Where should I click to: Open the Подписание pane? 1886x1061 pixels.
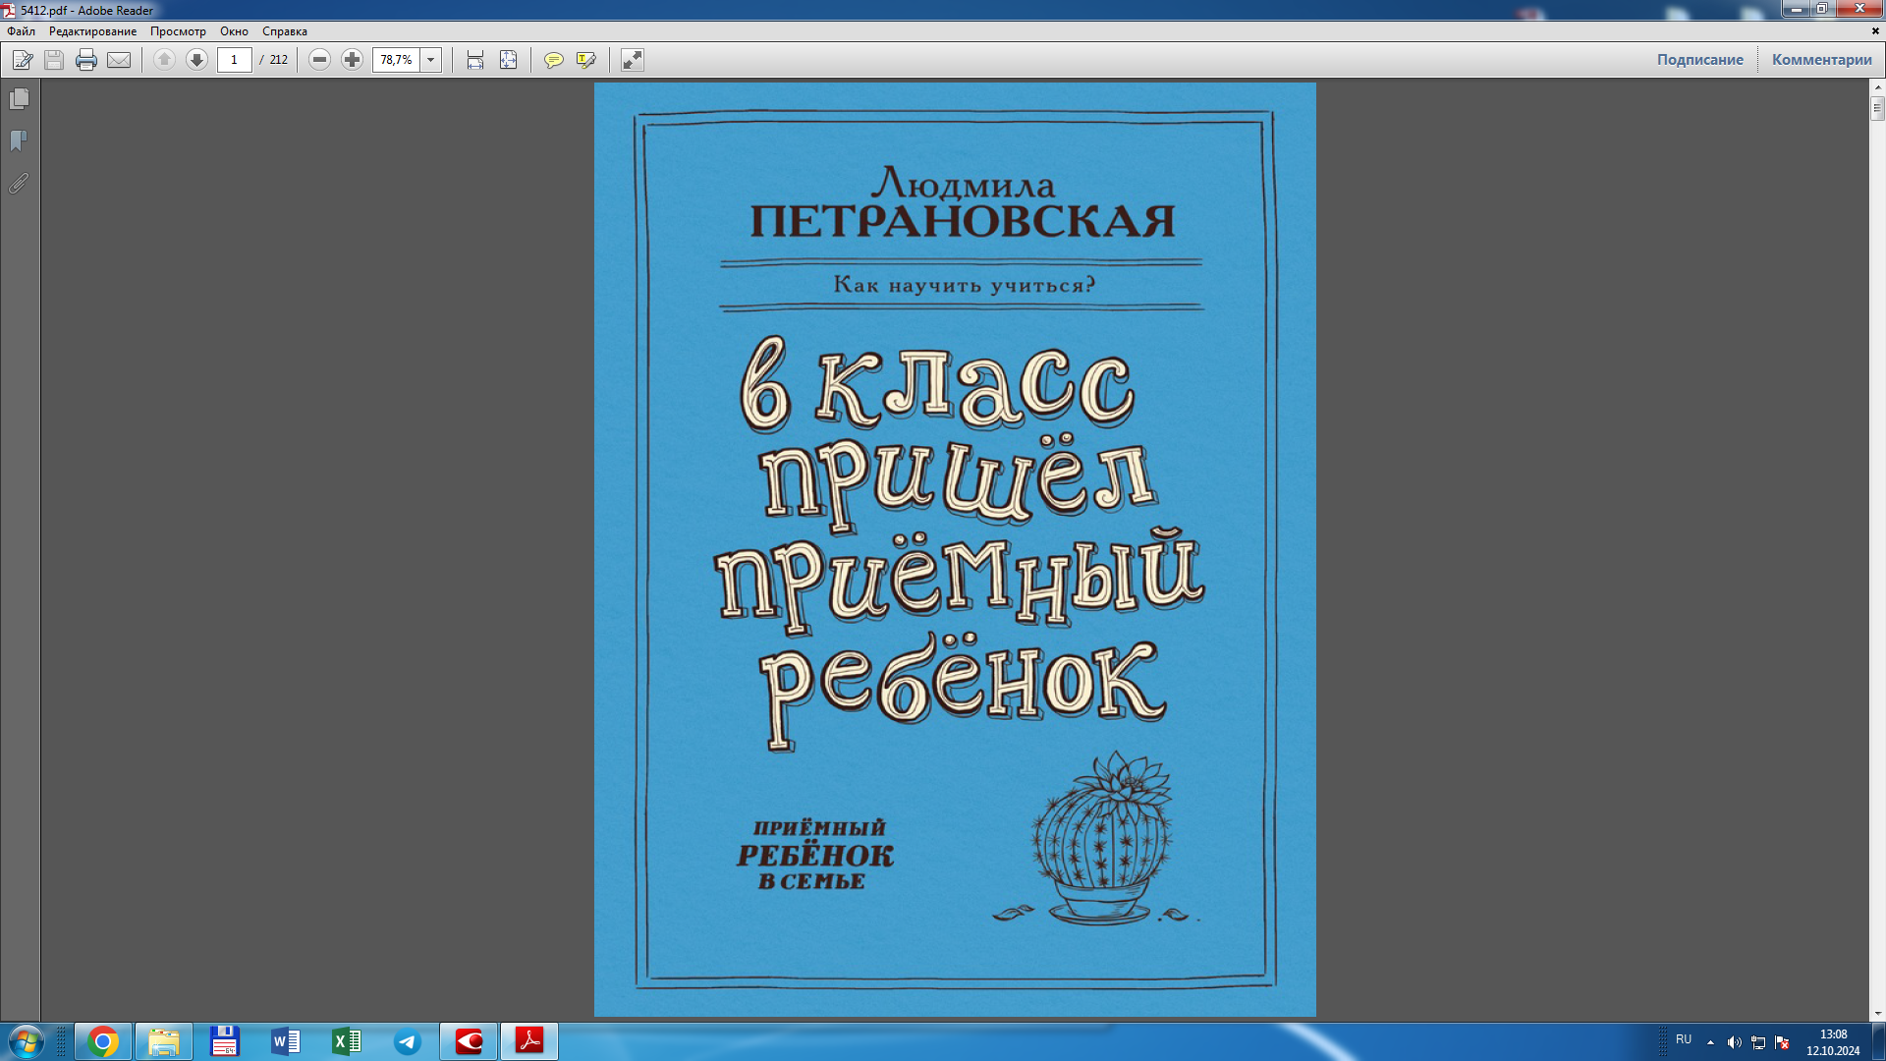point(1701,60)
